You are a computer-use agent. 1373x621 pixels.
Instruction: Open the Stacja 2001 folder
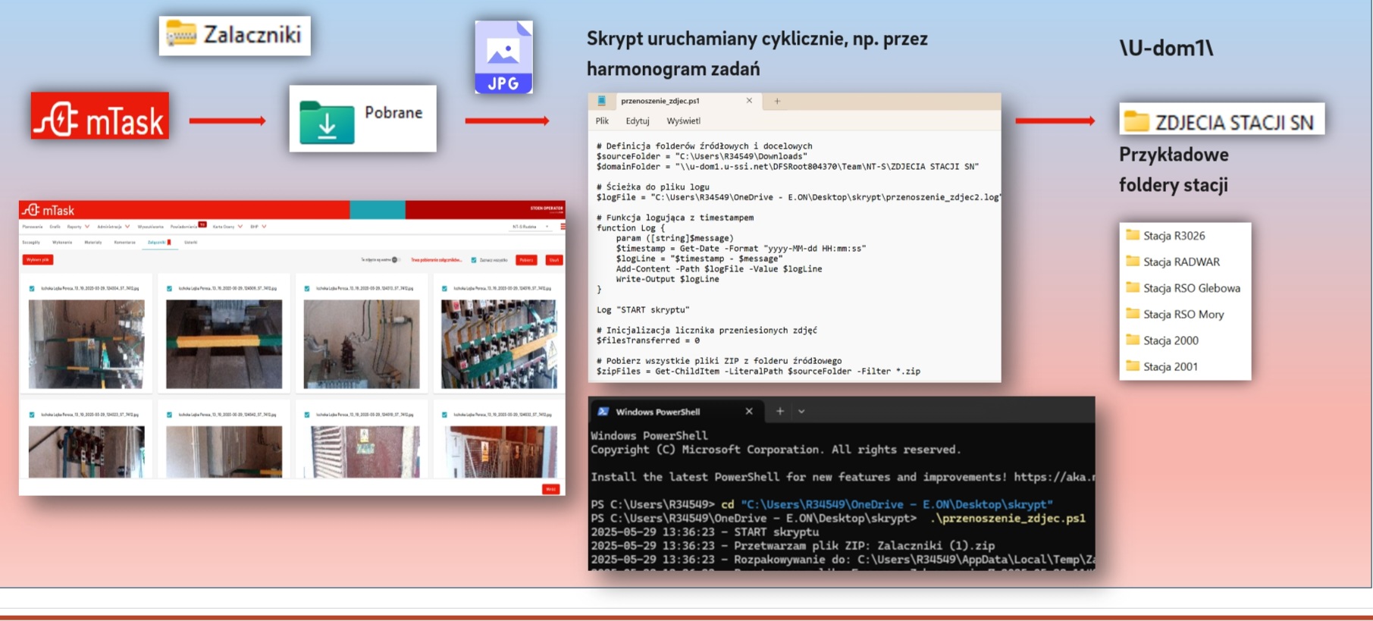tap(1162, 366)
